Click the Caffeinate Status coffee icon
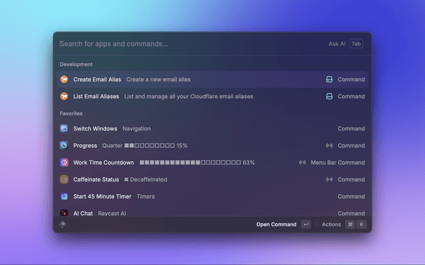The image size is (425, 265). tap(64, 180)
